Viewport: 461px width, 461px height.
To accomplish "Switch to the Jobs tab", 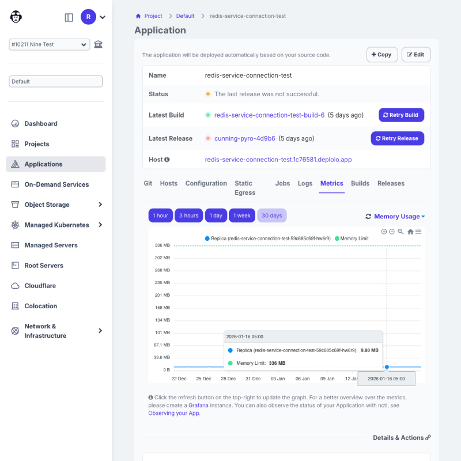I will pyautogui.click(x=282, y=183).
